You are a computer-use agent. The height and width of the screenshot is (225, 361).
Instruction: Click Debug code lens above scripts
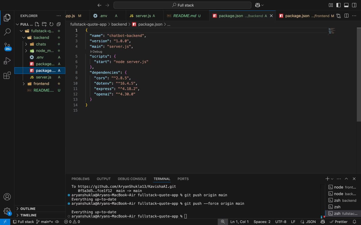tap(97, 52)
